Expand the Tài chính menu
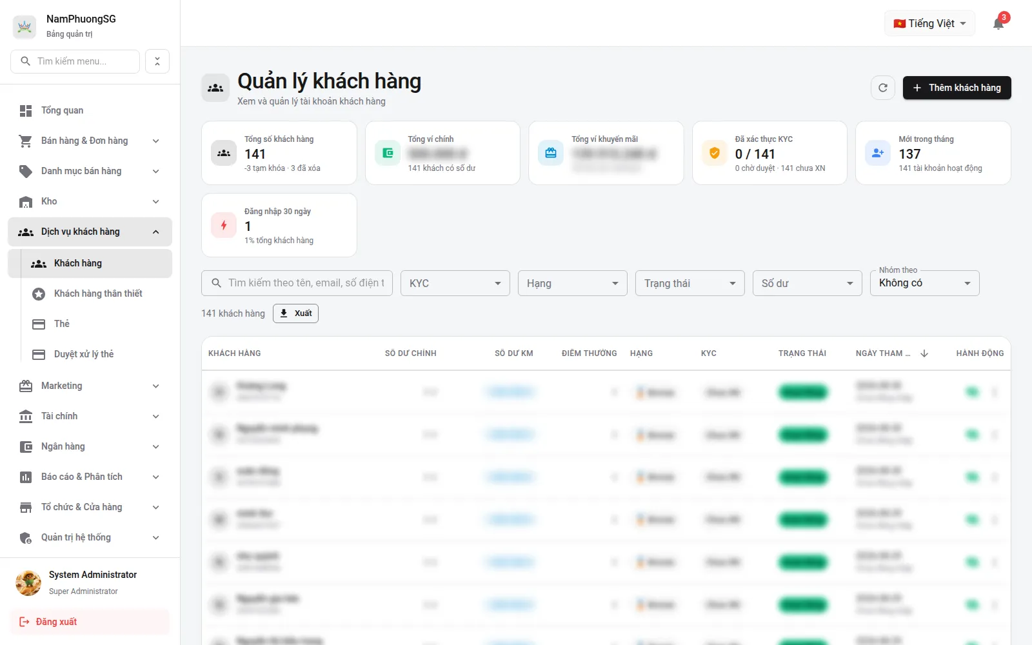 click(x=90, y=416)
